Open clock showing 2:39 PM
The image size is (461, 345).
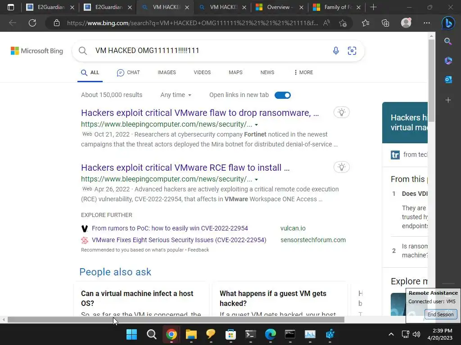pyautogui.click(x=440, y=334)
